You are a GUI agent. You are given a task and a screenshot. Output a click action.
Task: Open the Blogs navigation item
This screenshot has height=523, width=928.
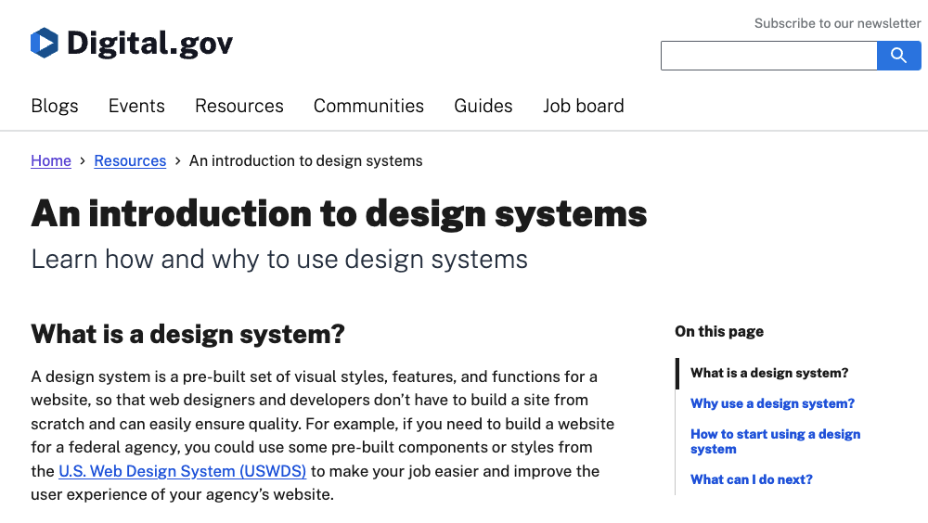[55, 106]
